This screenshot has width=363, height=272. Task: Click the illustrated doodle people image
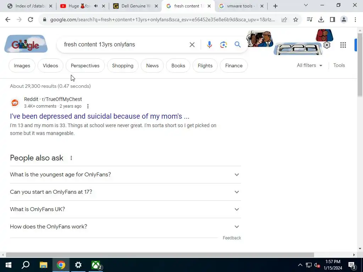260,39
